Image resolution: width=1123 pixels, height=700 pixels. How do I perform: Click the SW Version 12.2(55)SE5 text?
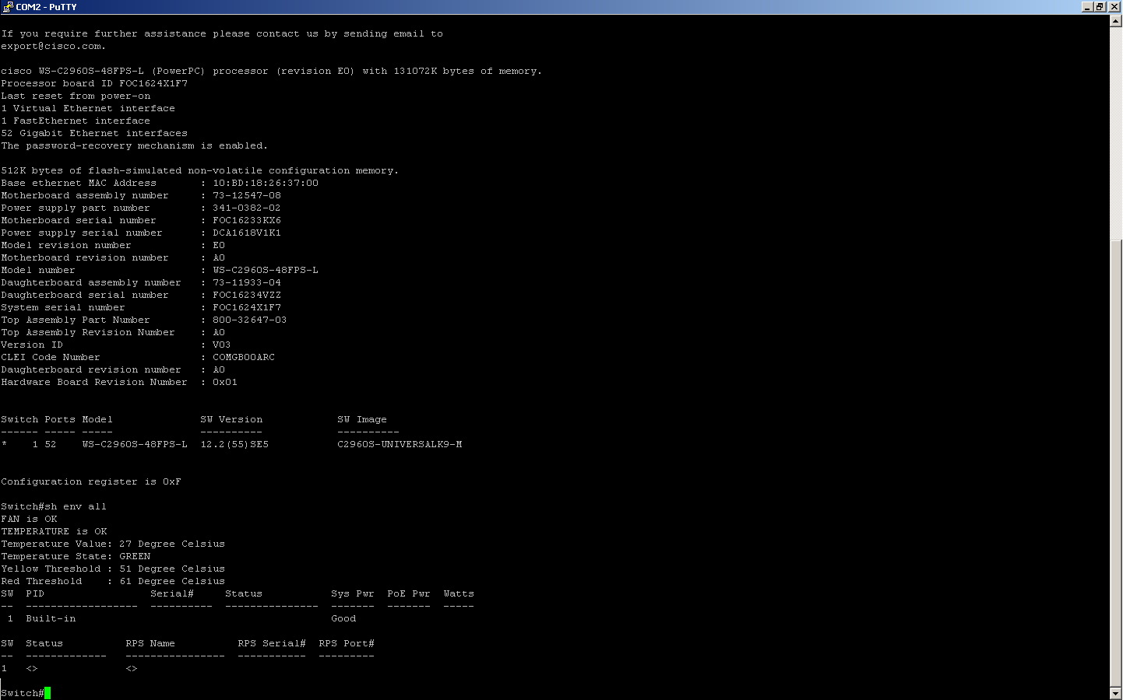click(234, 444)
